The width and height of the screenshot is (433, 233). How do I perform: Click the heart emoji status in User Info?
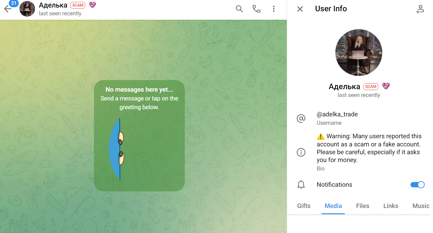(x=386, y=86)
